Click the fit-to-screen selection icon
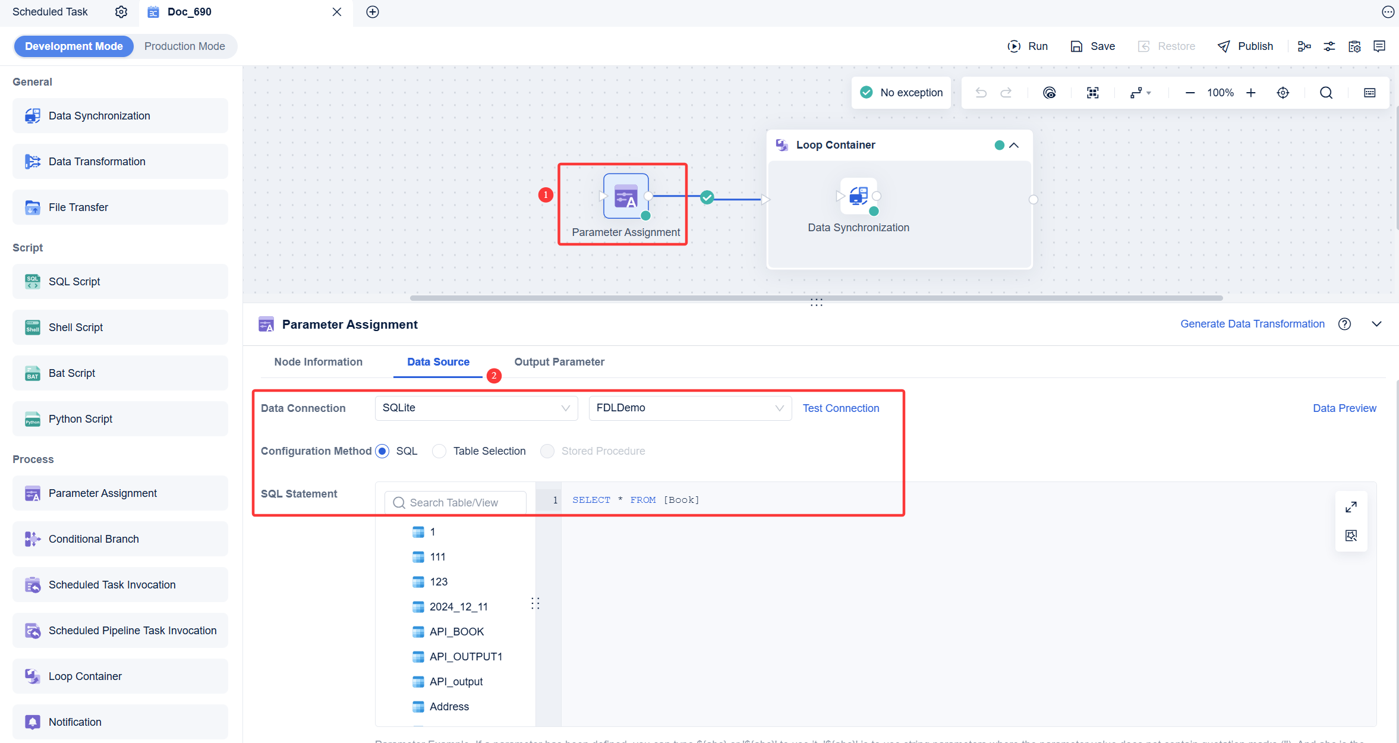1399x743 pixels. click(x=1092, y=93)
